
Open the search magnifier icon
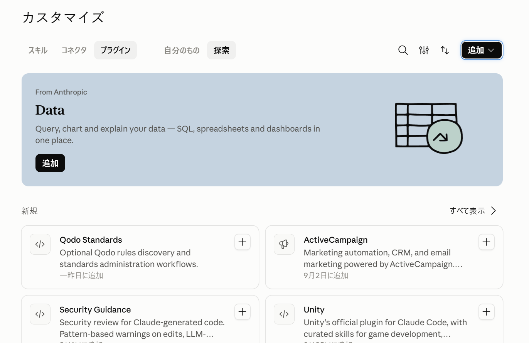[x=403, y=50]
